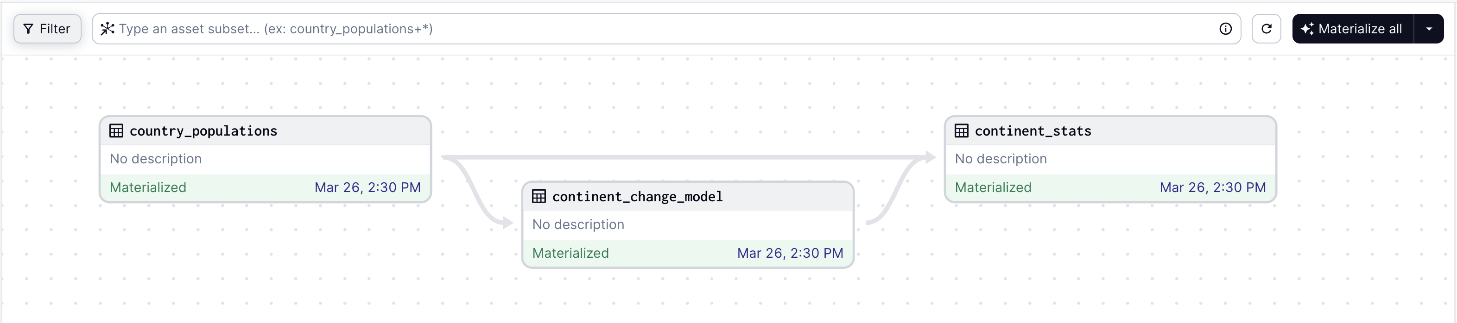
Task: Click the Mar 26 timestamp on continent_change_model
Action: click(790, 253)
